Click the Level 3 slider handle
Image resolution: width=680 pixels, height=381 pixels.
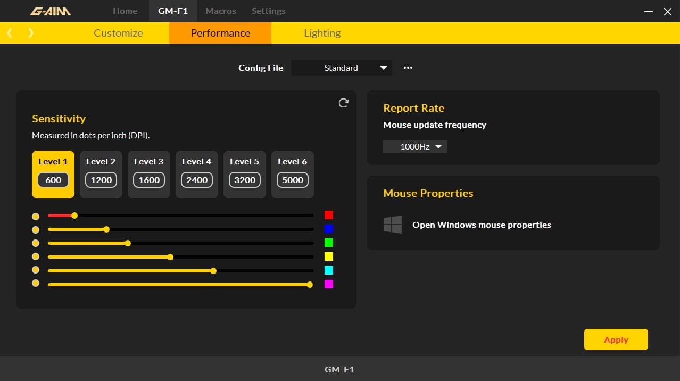tap(128, 243)
